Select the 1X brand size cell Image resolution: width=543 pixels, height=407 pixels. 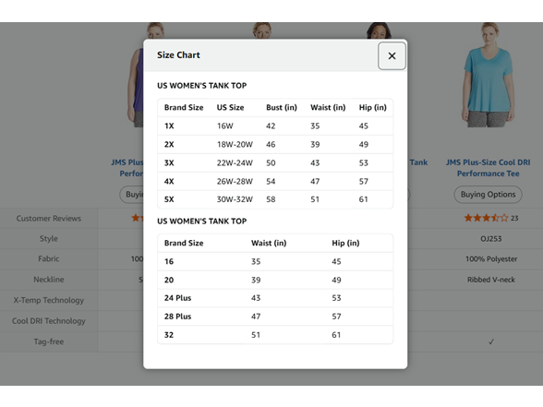click(x=169, y=126)
